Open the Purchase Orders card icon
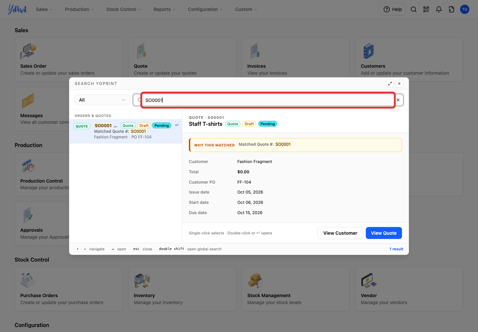Screen dimensions: 478x332 point(28,281)
